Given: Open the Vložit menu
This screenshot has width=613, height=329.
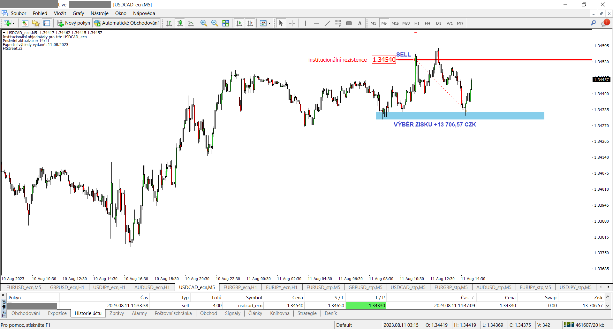Looking at the screenshot, I should coord(60,13).
